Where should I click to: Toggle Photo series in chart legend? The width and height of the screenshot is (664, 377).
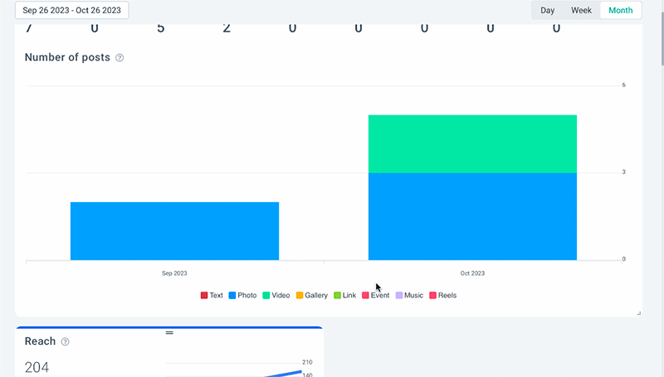pos(242,295)
